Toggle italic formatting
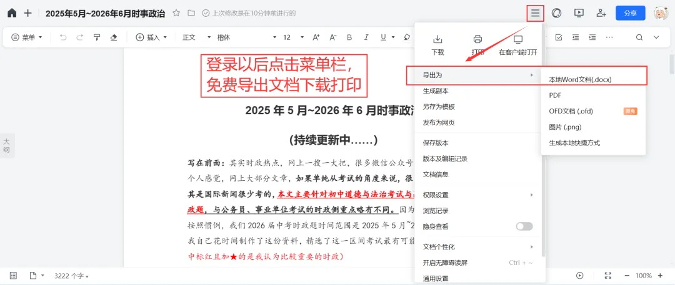675x285 pixels. click(x=366, y=37)
